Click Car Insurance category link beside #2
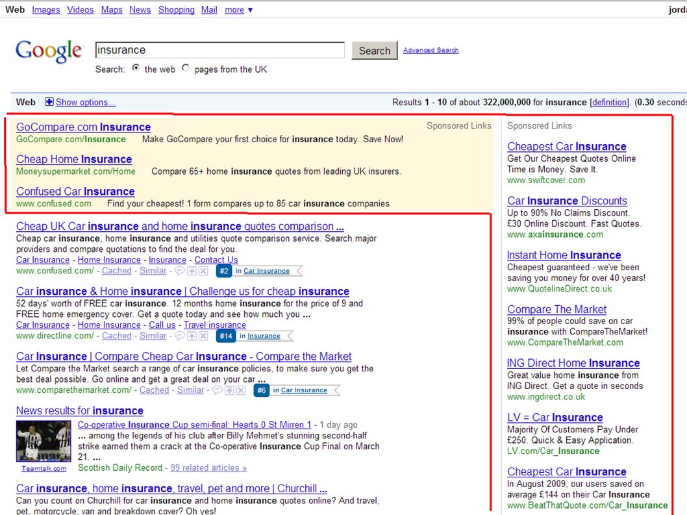Screen dimensions: 687x515 [x=266, y=271]
